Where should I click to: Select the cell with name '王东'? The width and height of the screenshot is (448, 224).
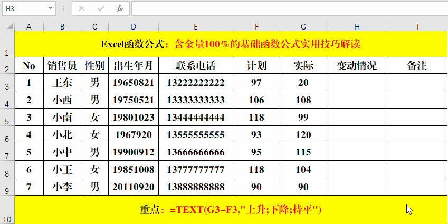(62, 82)
